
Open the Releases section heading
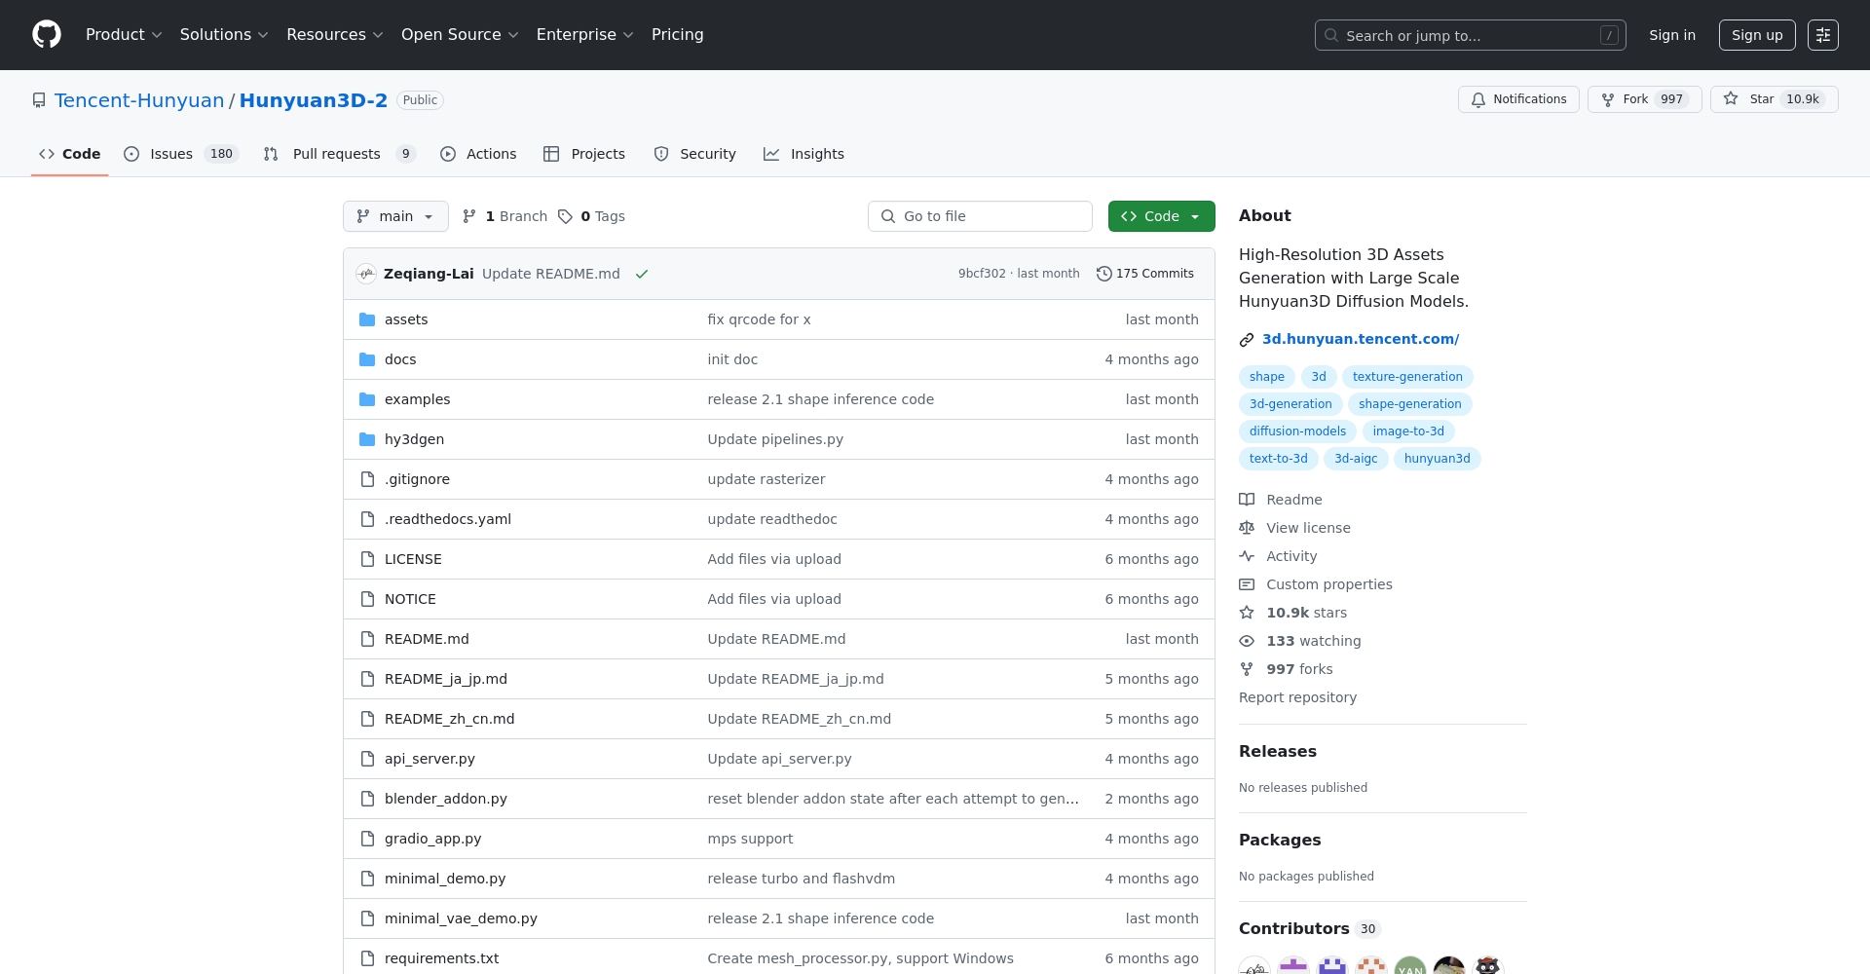point(1277,751)
